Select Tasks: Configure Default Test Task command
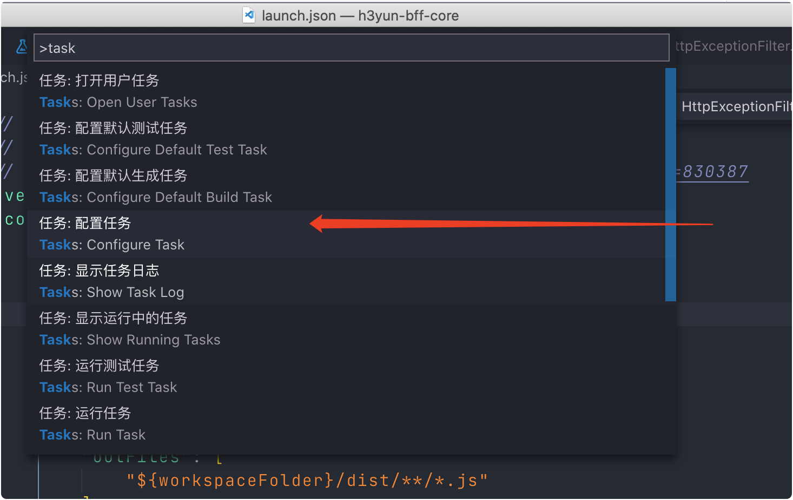 coord(346,139)
